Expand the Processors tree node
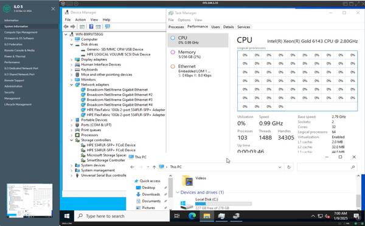 (72, 135)
